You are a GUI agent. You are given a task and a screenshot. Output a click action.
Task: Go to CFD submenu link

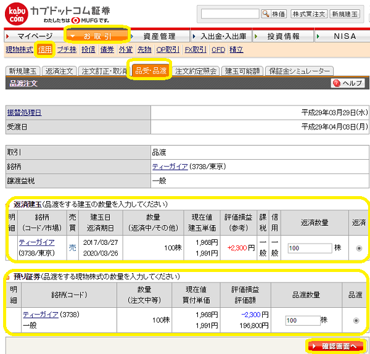(x=218, y=49)
